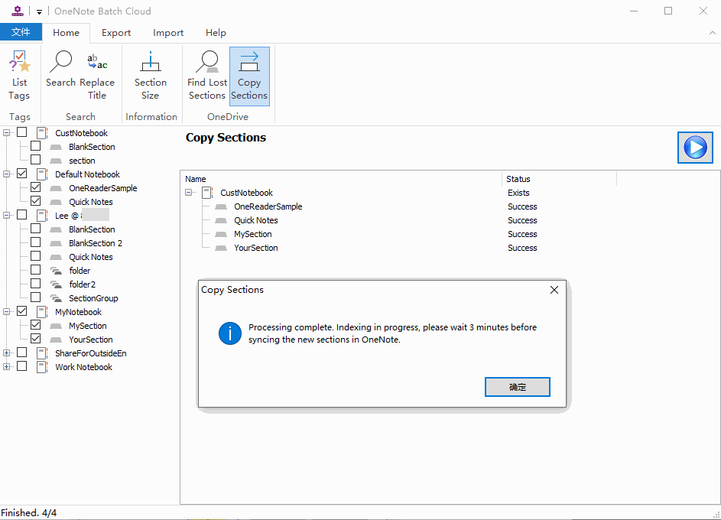Image resolution: width=721 pixels, height=520 pixels.
Task: Click the List Tags ribbon icon
Action: [x=19, y=76]
